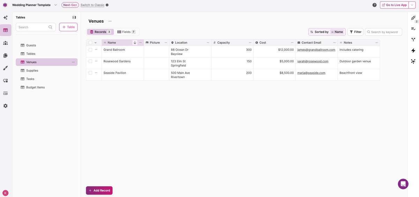
Task: Click the AI sparkle icon in left sidebar
Action: (6, 17)
